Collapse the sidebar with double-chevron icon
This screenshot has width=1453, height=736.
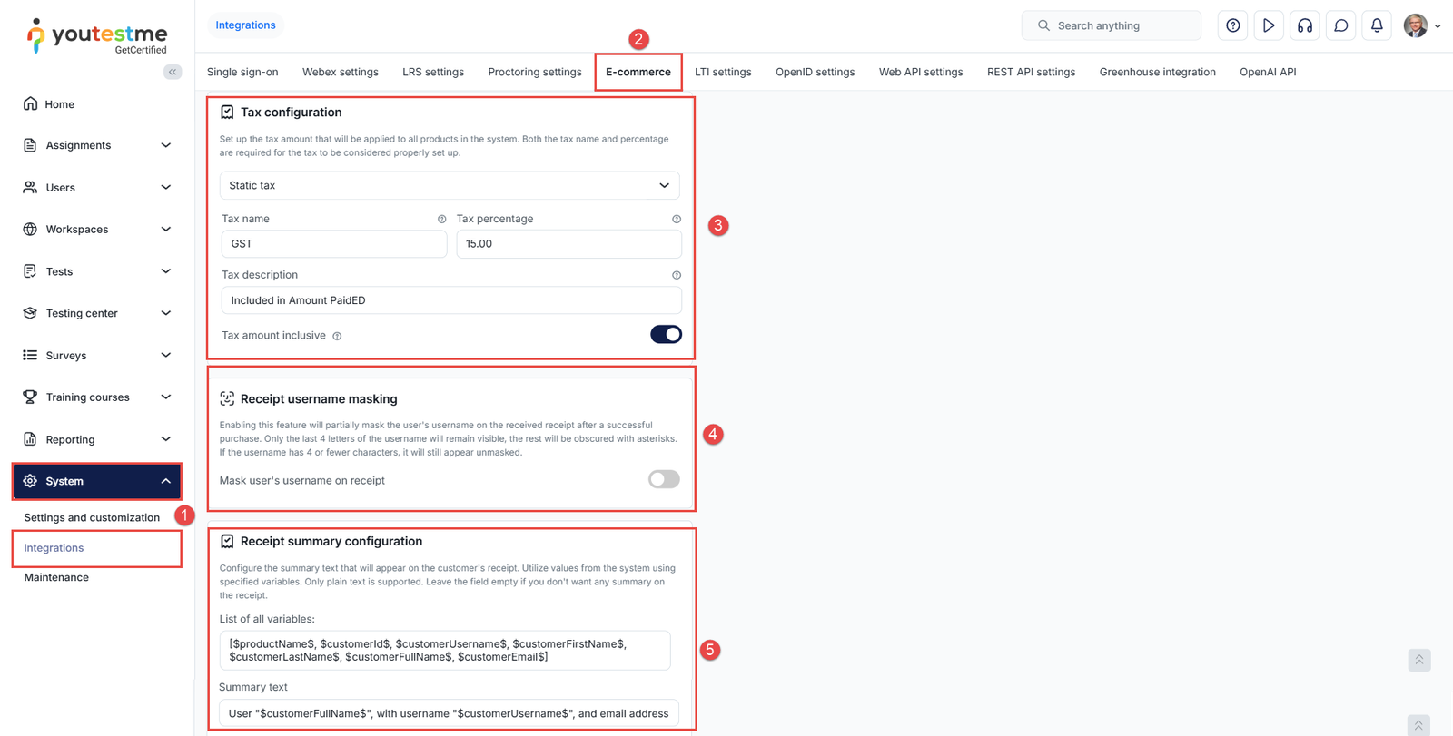[173, 72]
